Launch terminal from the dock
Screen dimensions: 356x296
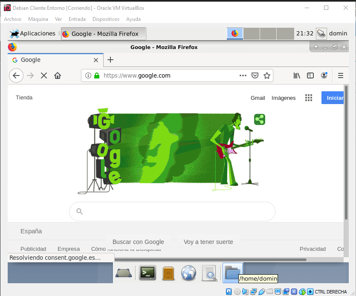pos(148,273)
